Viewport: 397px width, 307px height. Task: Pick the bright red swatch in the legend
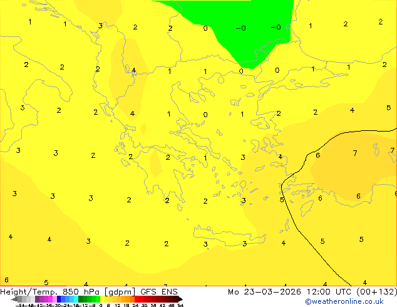(x=137, y=299)
